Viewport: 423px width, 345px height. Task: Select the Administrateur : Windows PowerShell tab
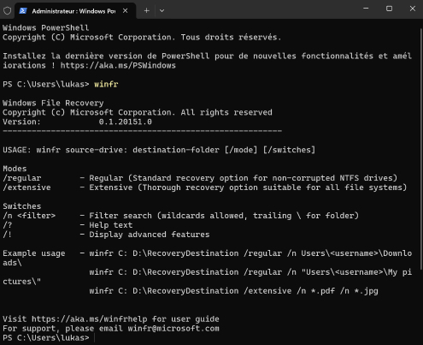(x=75, y=11)
